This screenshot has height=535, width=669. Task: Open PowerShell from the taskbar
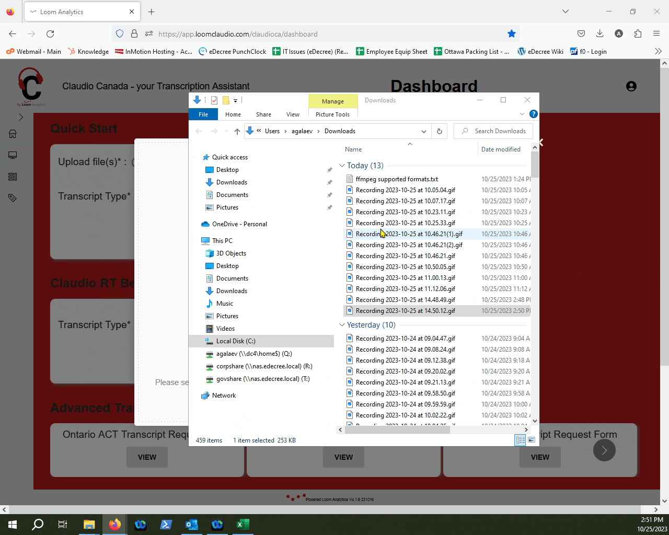166,524
